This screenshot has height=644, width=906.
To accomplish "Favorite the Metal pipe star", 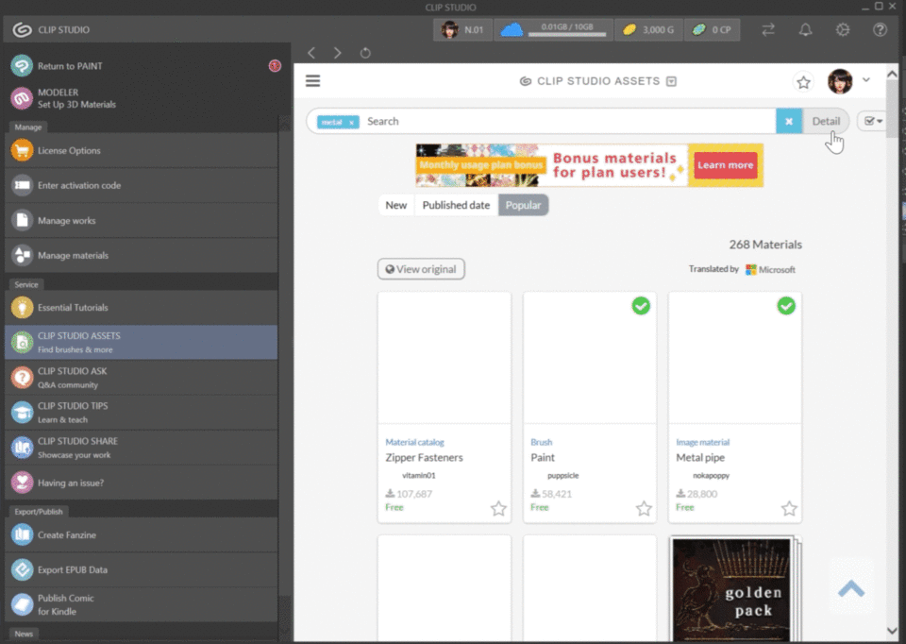I will (x=789, y=509).
